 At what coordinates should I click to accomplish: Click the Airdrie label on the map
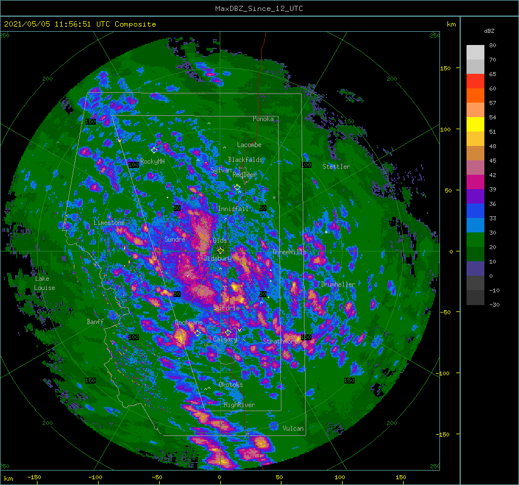227,308
